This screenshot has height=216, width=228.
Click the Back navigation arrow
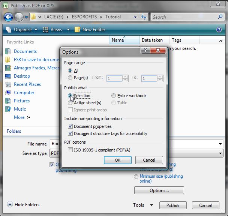[8, 17]
